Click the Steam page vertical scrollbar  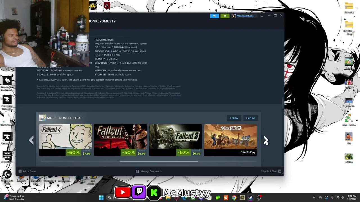click(x=283, y=103)
